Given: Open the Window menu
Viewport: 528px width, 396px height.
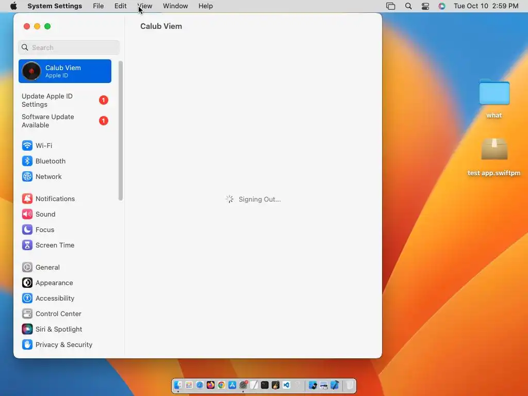Looking at the screenshot, I should point(175,6).
